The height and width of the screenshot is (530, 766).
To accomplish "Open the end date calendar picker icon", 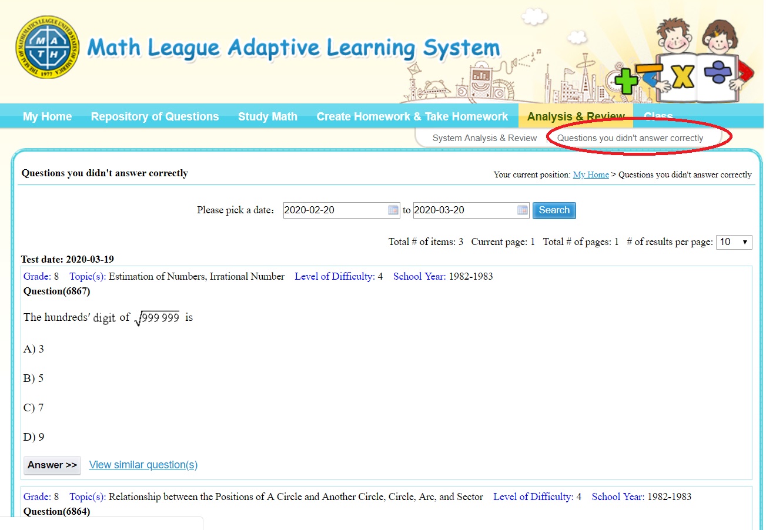I will pyautogui.click(x=523, y=210).
